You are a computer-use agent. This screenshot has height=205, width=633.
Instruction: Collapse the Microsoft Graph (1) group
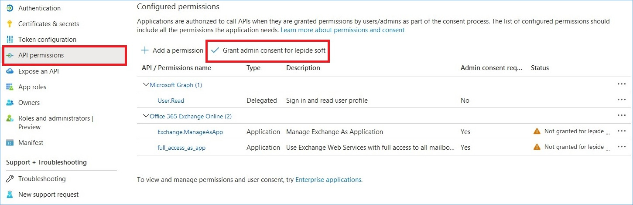click(x=146, y=85)
